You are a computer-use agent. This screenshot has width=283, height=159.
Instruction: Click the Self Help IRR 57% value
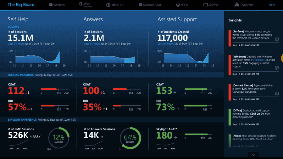pyautogui.click(x=17, y=107)
